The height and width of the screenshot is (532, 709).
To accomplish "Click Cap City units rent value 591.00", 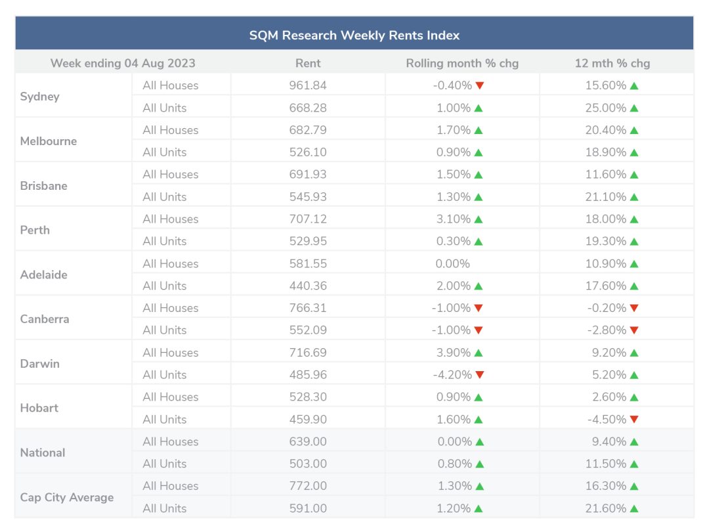I will (x=308, y=508).
